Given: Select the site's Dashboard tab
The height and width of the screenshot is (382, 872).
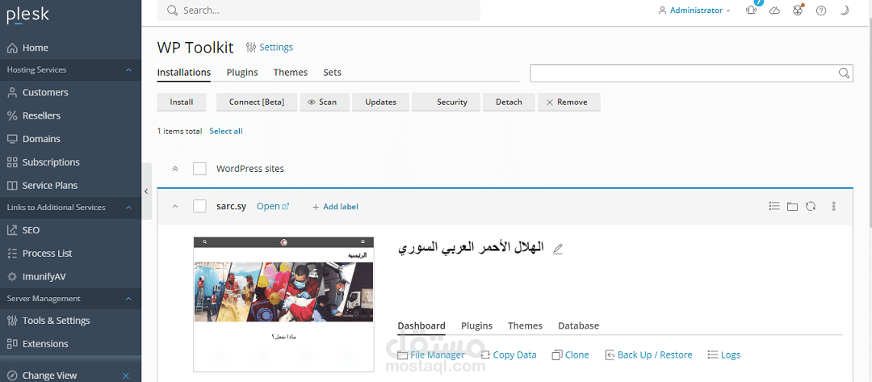Looking at the screenshot, I should click(x=421, y=325).
